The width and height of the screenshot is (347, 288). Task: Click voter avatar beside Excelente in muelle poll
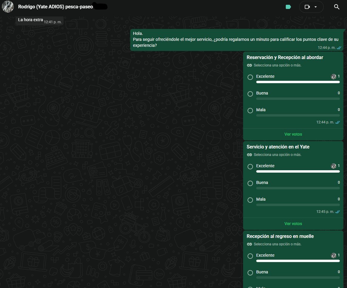coord(334,255)
